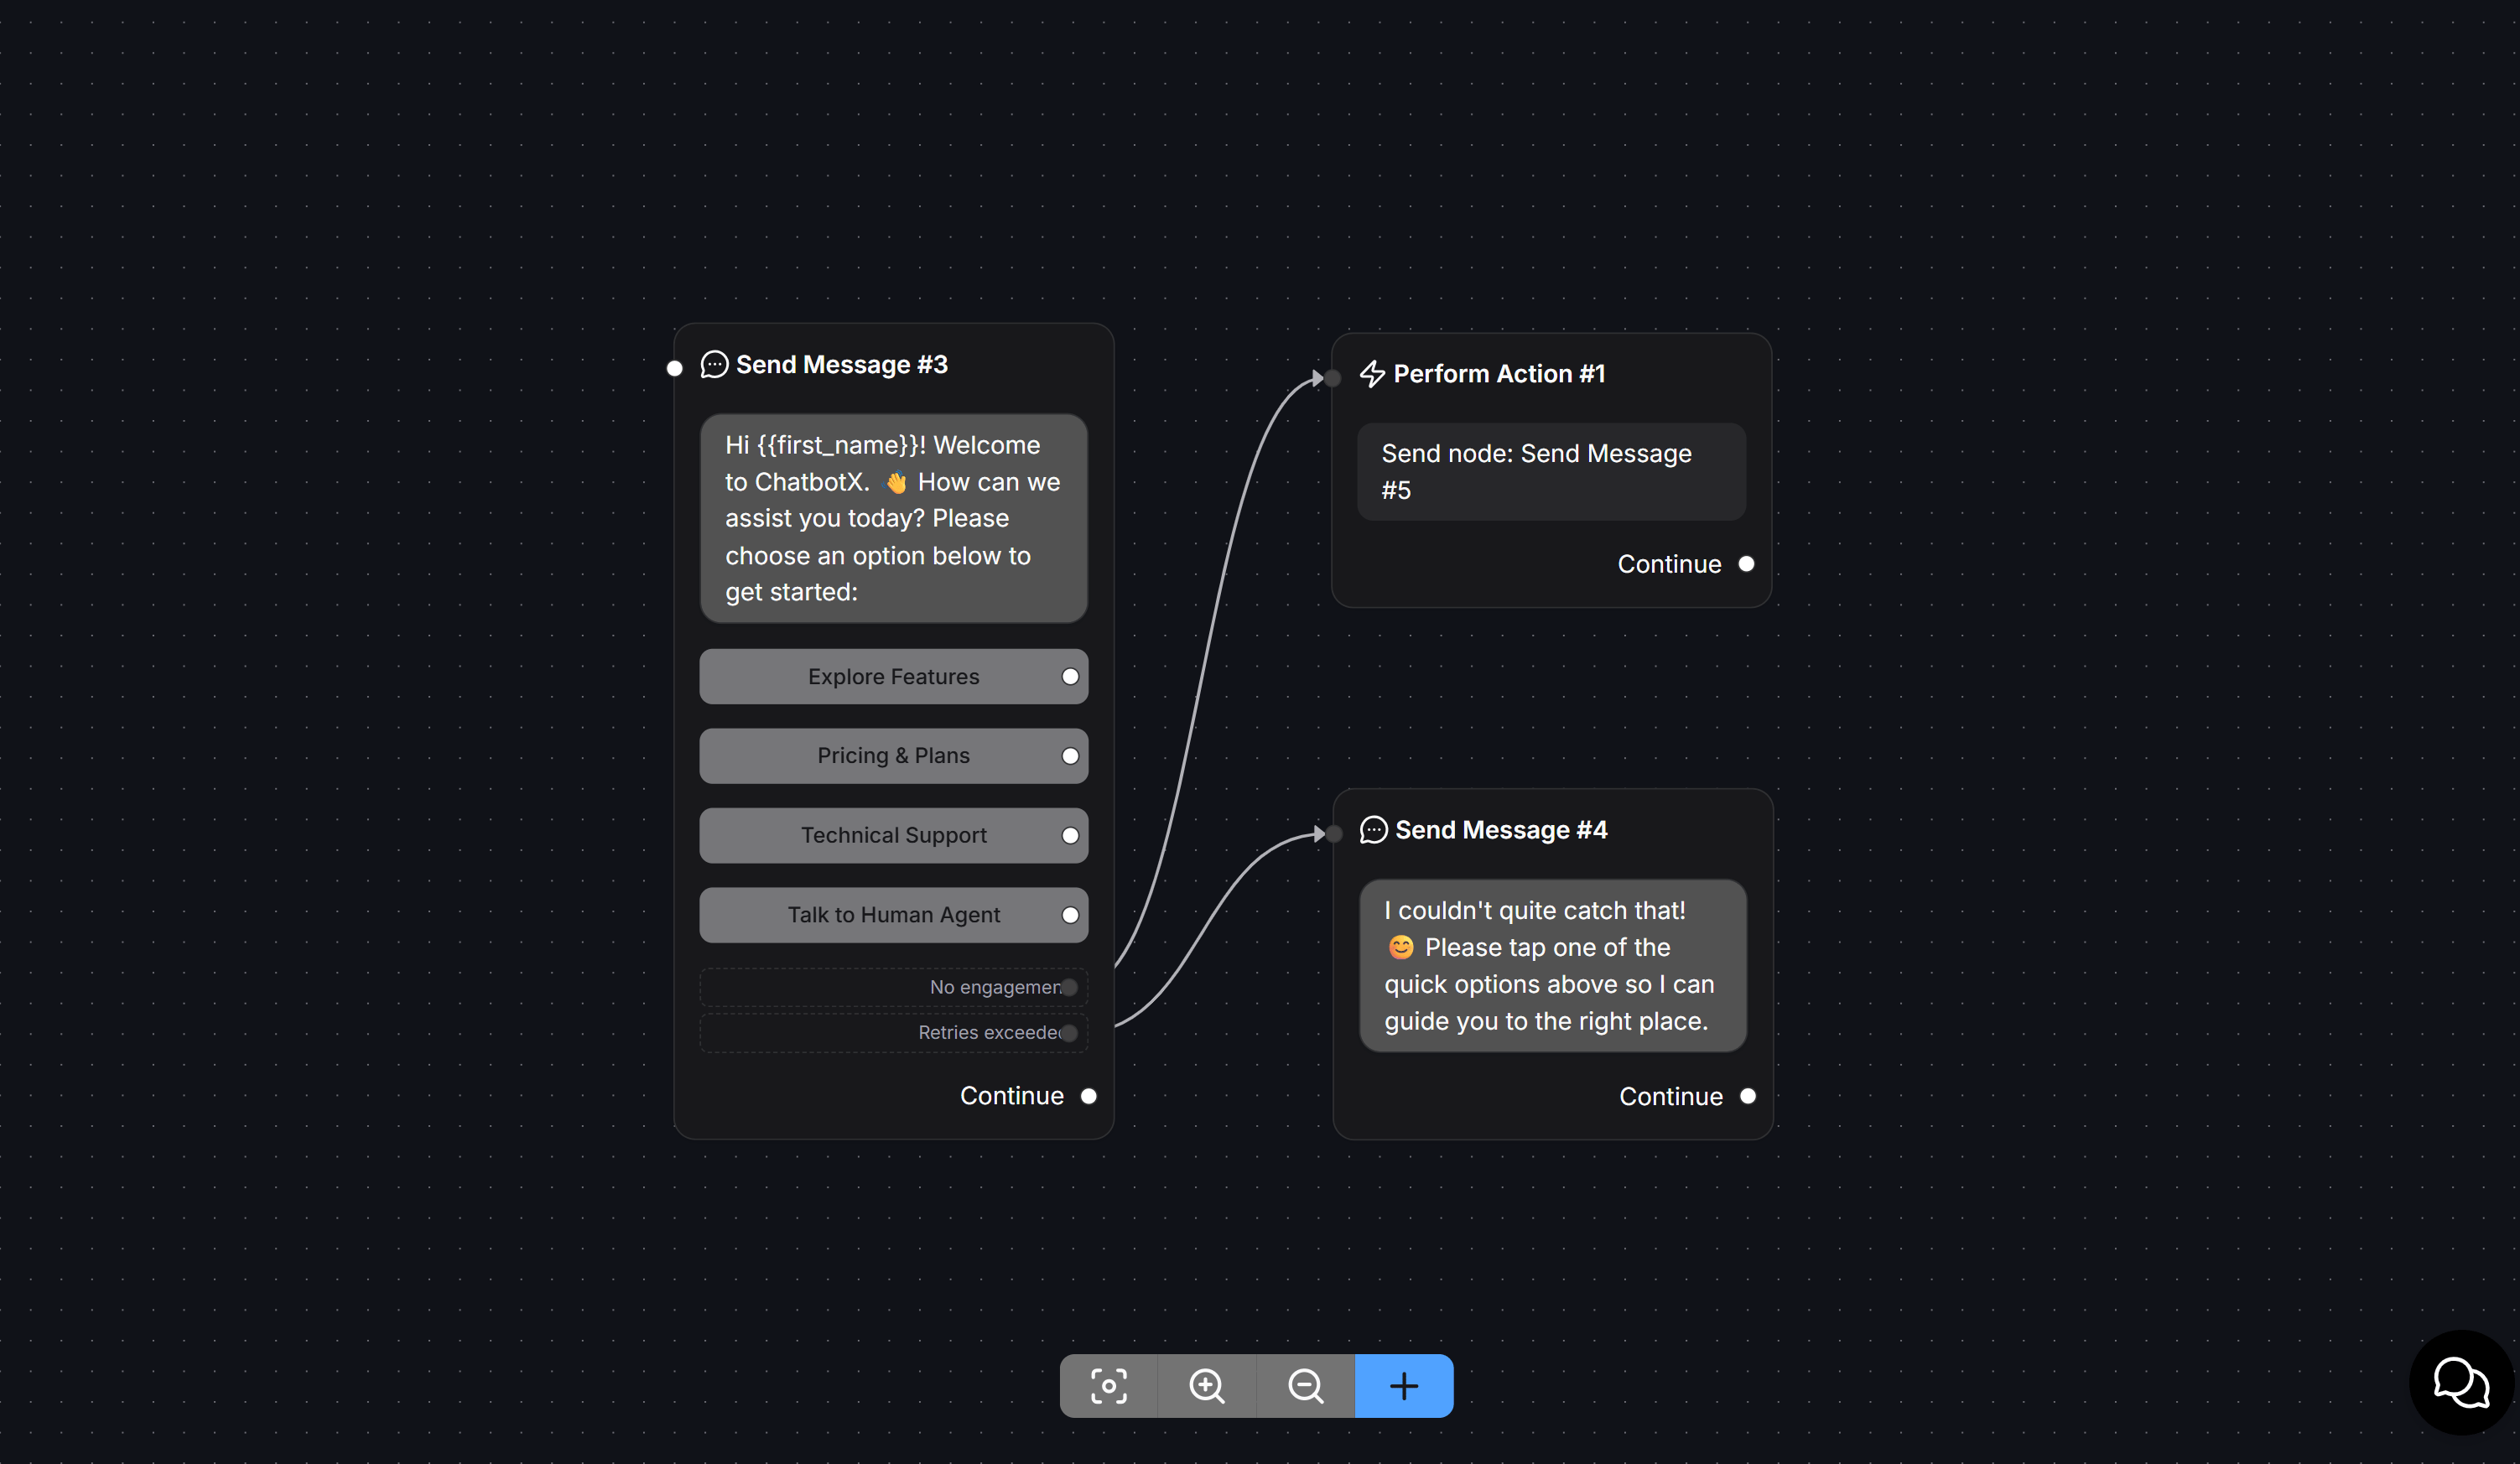The image size is (2520, 1464).
Task: Click the Retries exceeded output connector
Action: (1069, 1033)
